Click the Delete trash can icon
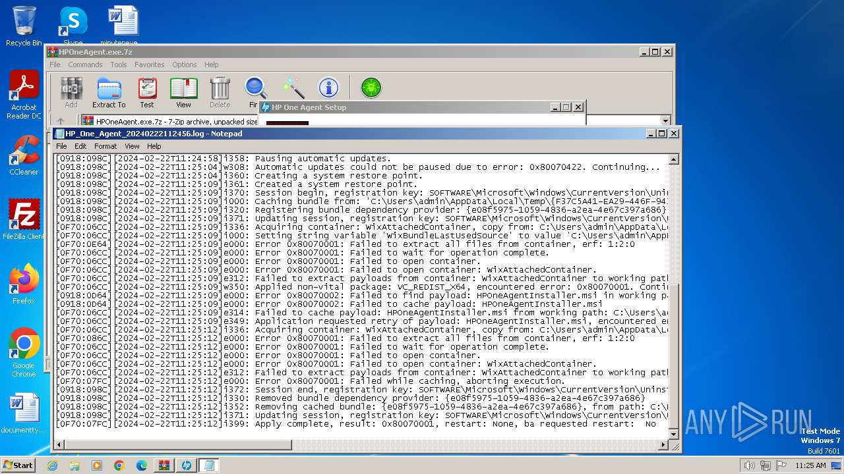Viewport: 844px width, 474px height. pos(220,92)
